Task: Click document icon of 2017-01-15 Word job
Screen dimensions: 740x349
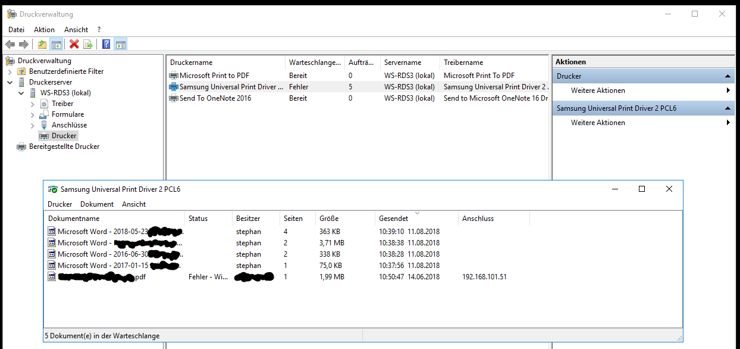Action: pos(52,266)
